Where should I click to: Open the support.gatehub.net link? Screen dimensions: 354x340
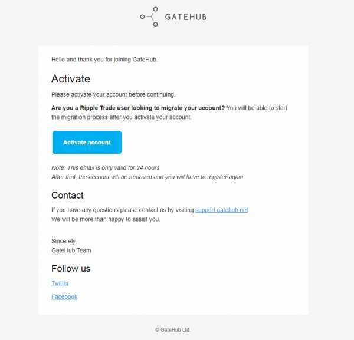pyautogui.click(x=221, y=210)
